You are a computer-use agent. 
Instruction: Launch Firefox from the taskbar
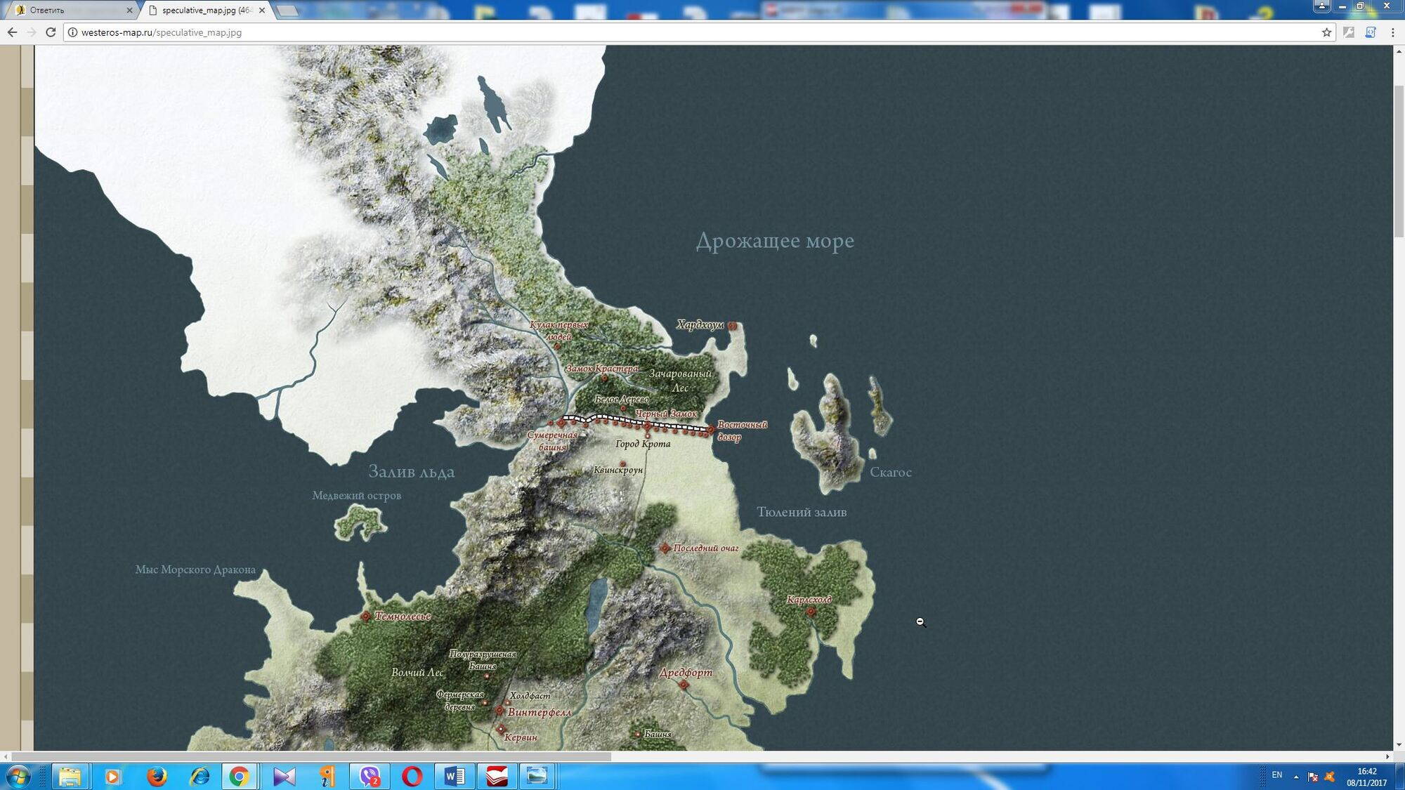pyautogui.click(x=157, y=777)
